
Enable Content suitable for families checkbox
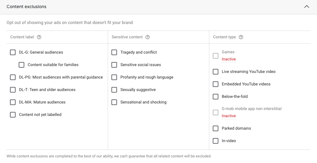[21, 65]
